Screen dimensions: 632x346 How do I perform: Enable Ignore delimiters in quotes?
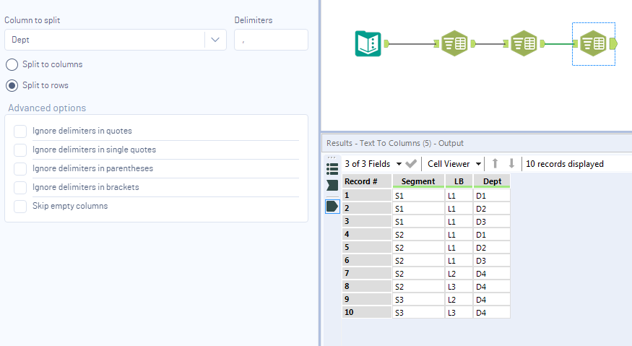point(20,131)
